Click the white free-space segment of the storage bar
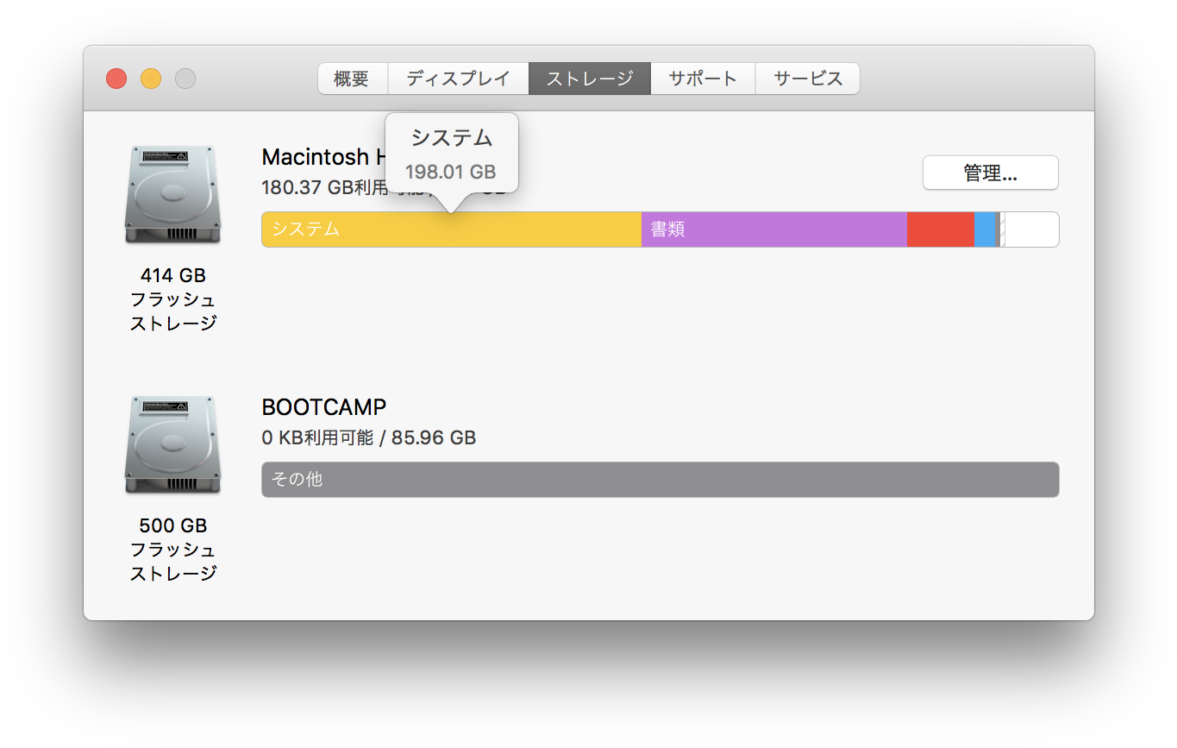This screenshot has height=748, width=1177. coord(1031,229)
